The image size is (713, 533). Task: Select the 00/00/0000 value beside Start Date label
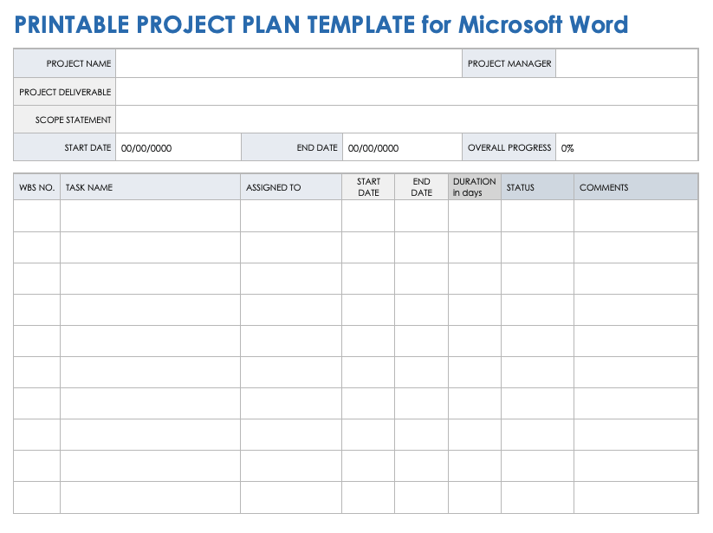(146, 148)
